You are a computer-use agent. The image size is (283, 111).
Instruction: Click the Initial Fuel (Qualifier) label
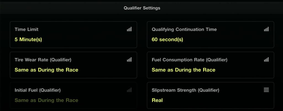(38, 90)
